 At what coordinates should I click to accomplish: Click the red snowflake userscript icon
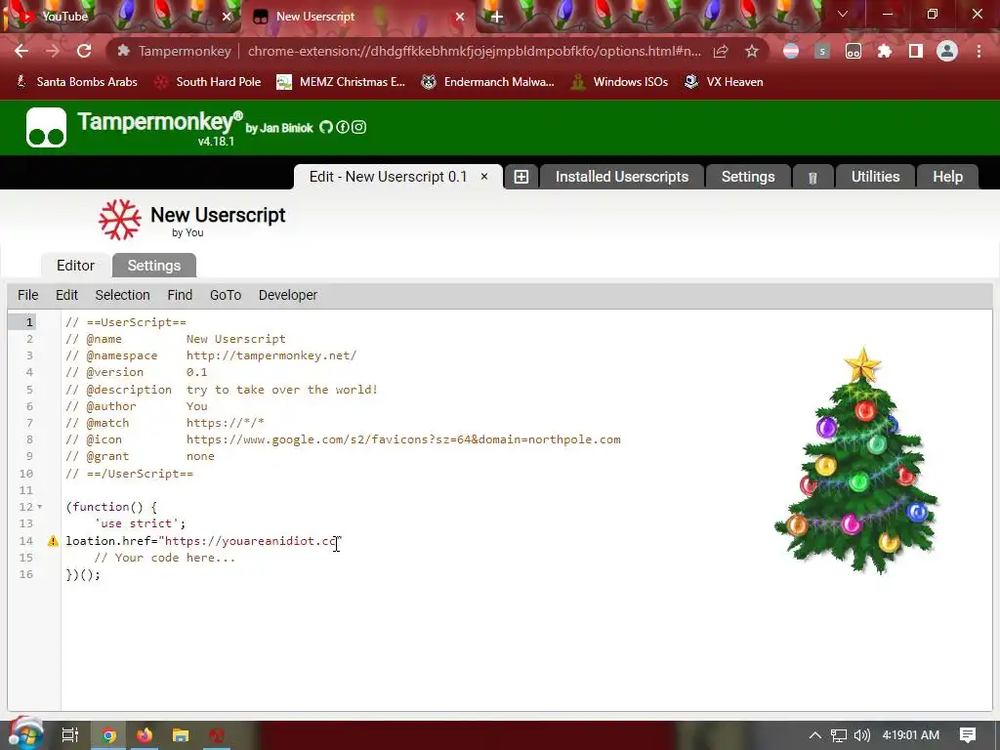(120, 220)
